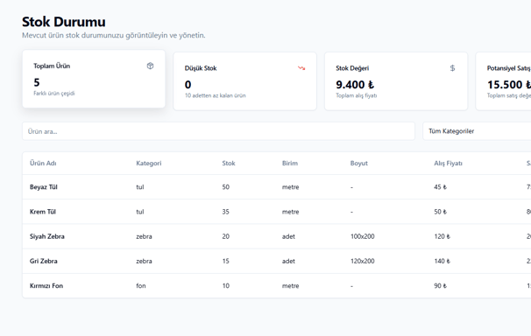Viewport: 531px width, 336px height.
Task: Click stock value 35 for Krem Tül
Action: pyautogui.click(x=225, y=212)
